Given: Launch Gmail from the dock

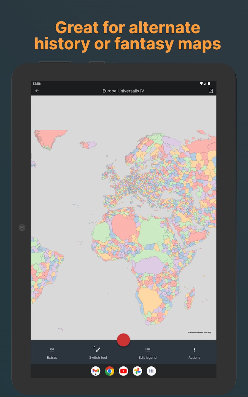Looking at the screenshot, I should [96, 371].
